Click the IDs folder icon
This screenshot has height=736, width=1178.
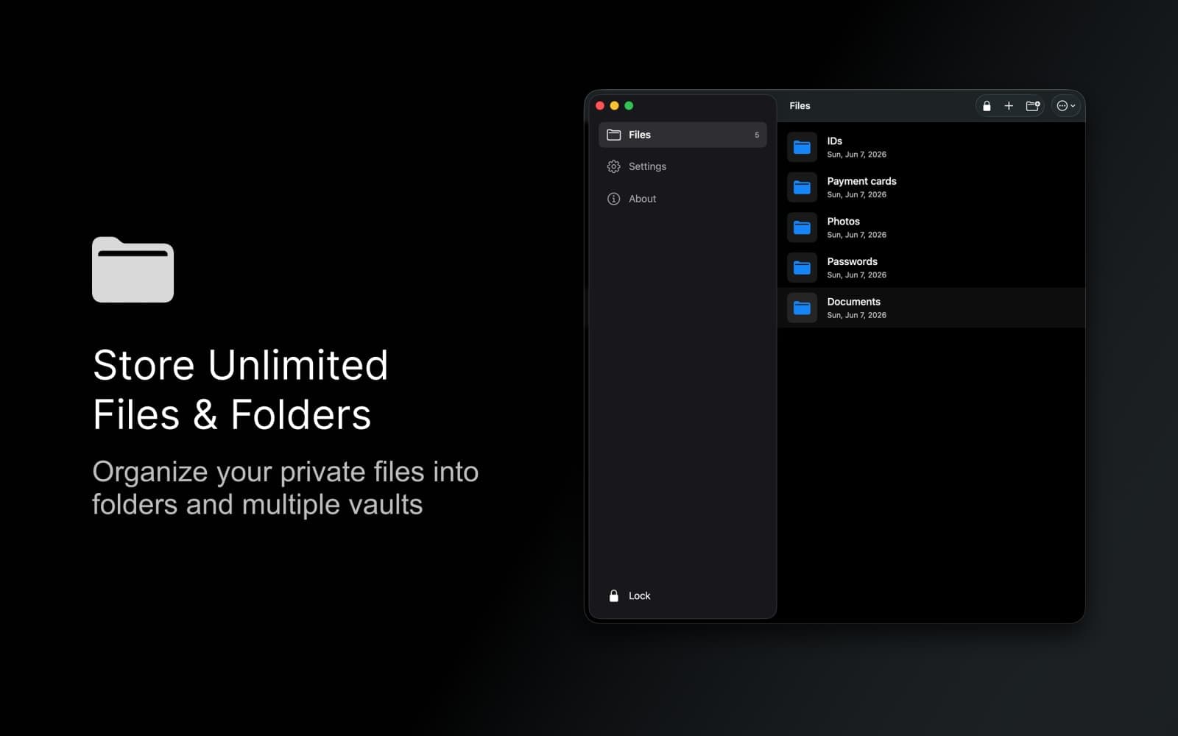click(802, 147)
